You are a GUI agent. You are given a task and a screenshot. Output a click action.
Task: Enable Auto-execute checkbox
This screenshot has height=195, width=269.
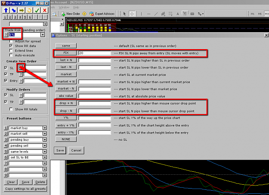point(11,55)
